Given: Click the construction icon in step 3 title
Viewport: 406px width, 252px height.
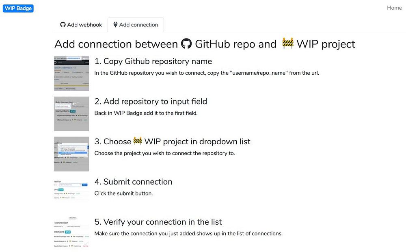Looking at the screenshot, I should tap(138, 141).
